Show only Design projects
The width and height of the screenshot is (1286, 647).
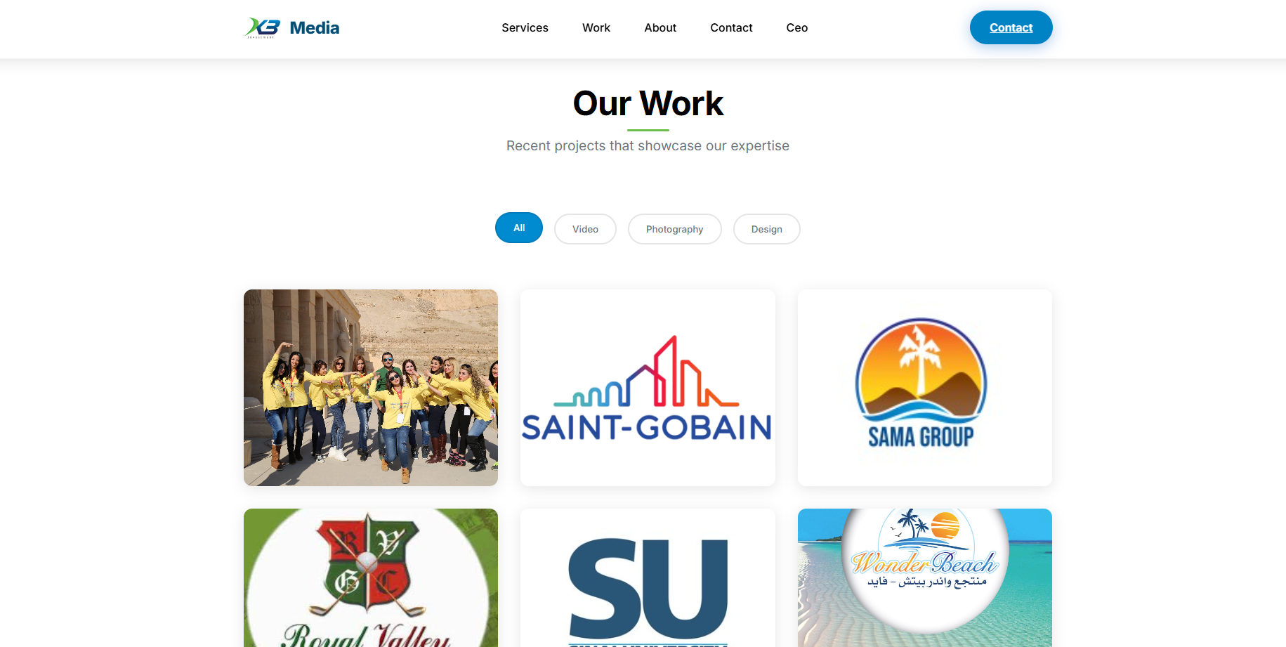click(766, 229)
